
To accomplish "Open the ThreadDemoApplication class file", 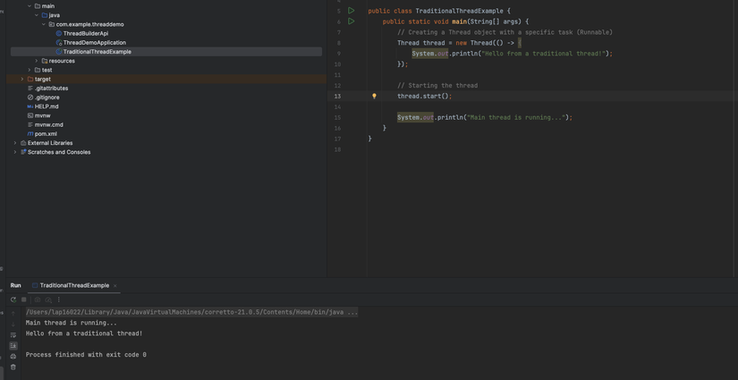I will pyautogui.click(x=95, y=42).
